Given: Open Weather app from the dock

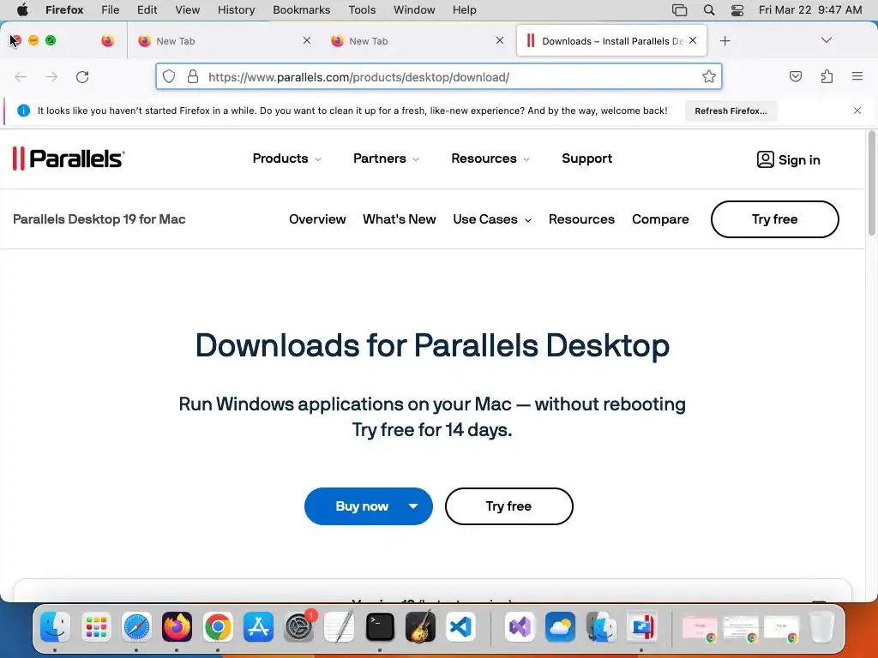Looking at the screenshot, I should tap(561, 626).
